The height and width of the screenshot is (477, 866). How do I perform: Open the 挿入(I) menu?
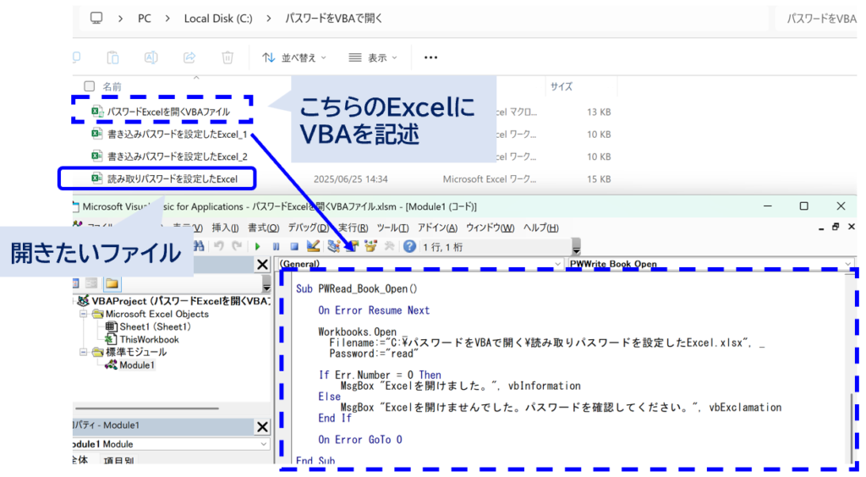225,228
